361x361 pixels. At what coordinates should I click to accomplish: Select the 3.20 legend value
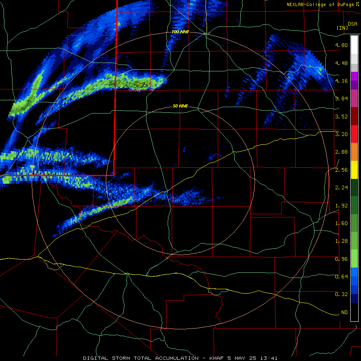(x=341, y=134)
